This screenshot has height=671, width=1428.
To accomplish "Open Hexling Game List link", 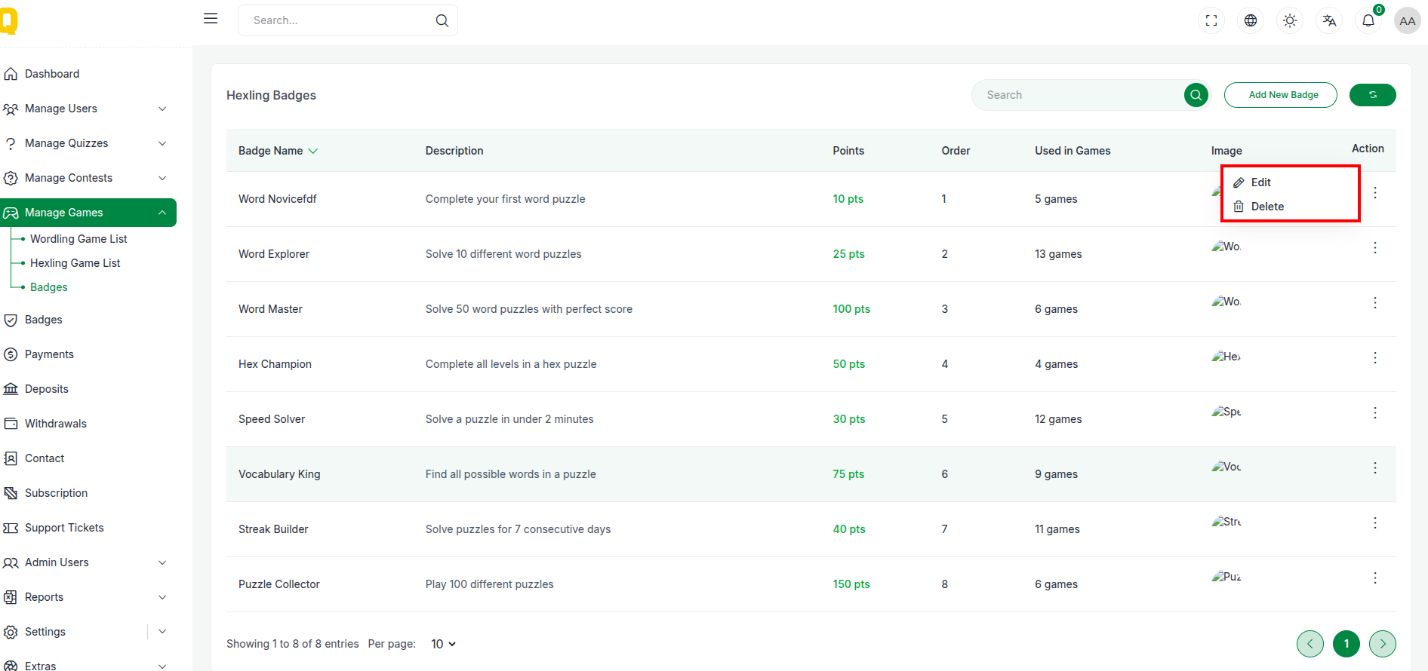I will 75,263.
